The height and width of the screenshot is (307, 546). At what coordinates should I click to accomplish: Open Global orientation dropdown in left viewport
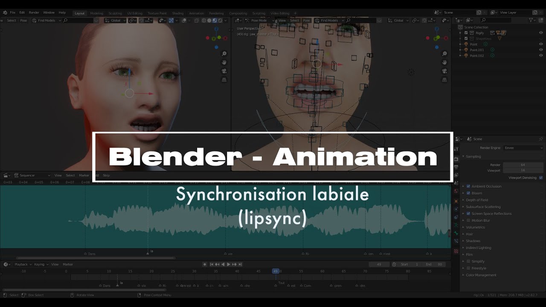pos(115,20)
